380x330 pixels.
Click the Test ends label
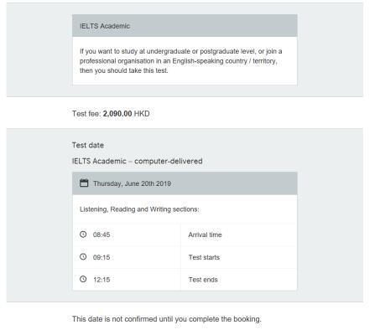(x=203, y=280)
